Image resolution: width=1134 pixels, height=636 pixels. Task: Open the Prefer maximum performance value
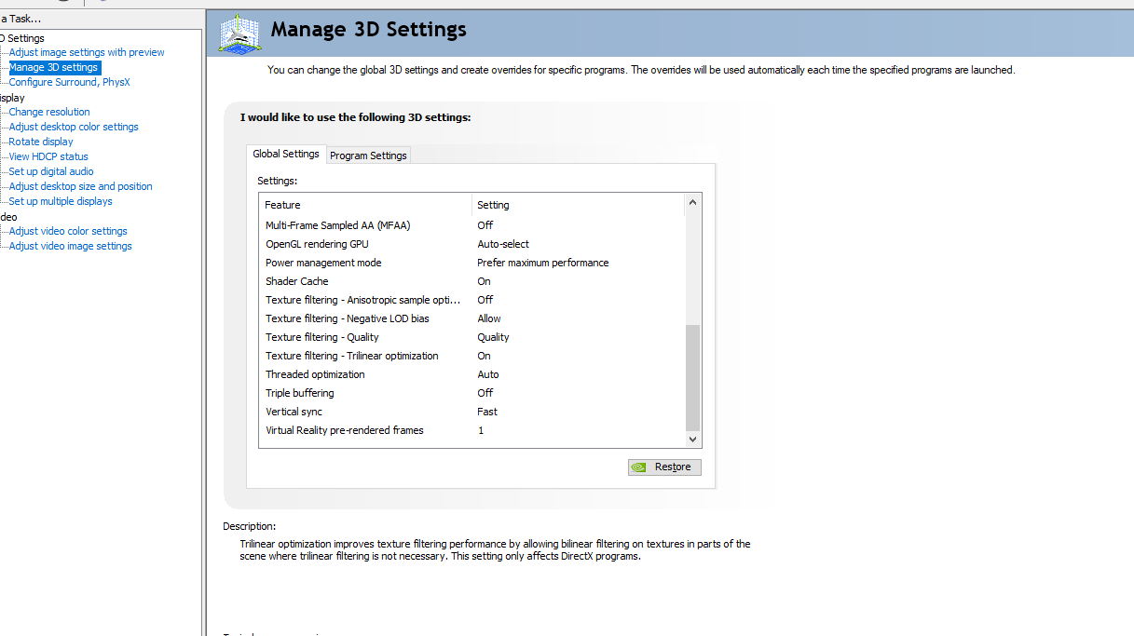tap(543, 263)
